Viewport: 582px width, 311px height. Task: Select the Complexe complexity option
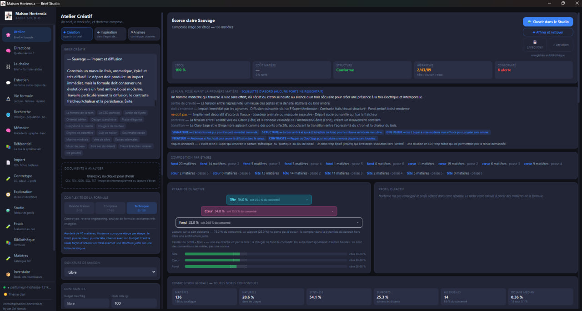point(110,208)
